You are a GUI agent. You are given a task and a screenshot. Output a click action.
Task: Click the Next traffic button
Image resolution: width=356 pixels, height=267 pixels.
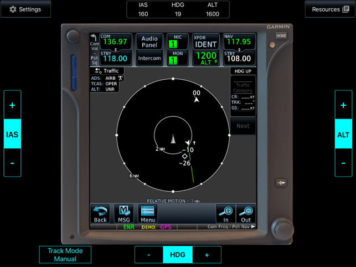(243, 126)
